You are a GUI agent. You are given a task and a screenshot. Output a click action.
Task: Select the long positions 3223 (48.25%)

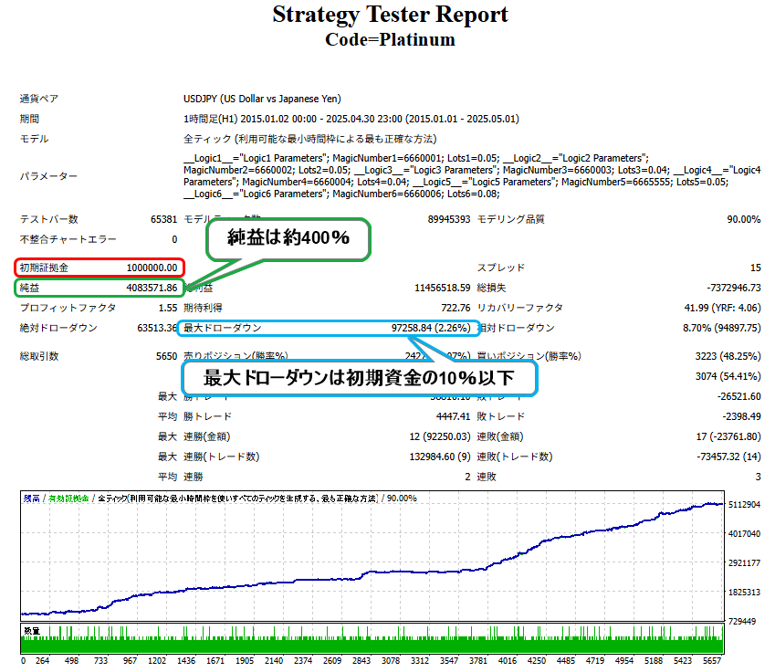(x=728, y=356)
